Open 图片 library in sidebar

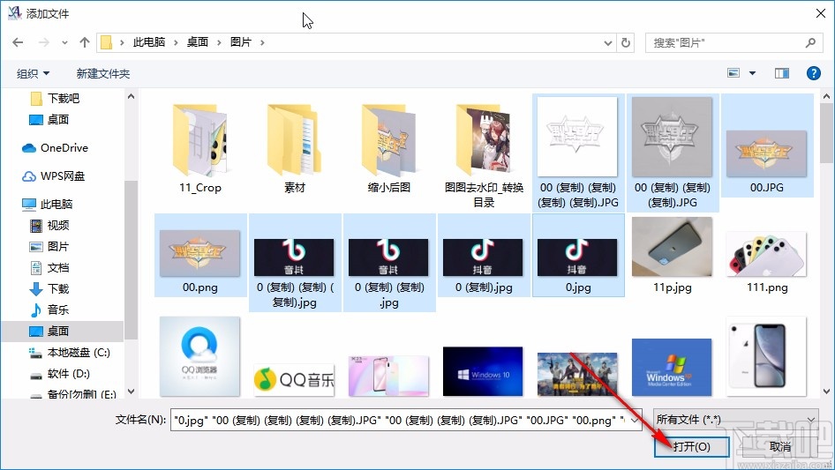[49, 247]
